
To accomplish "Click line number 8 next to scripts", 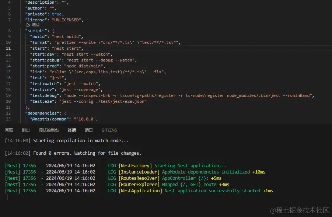I will click(x=9, y=31).
